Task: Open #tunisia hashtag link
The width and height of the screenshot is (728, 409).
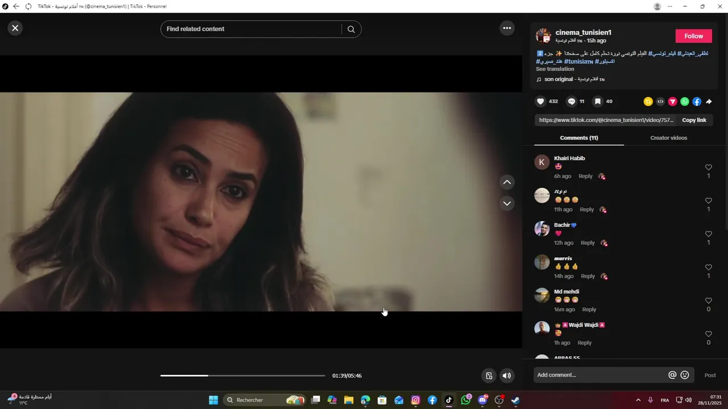Action: pos(578,61)
